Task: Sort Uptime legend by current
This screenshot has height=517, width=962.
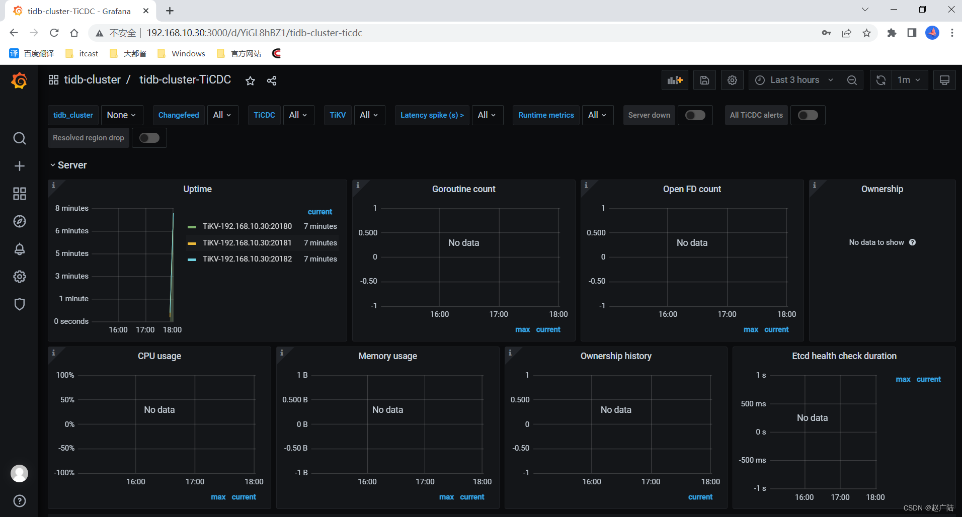Action: [319, 212]
